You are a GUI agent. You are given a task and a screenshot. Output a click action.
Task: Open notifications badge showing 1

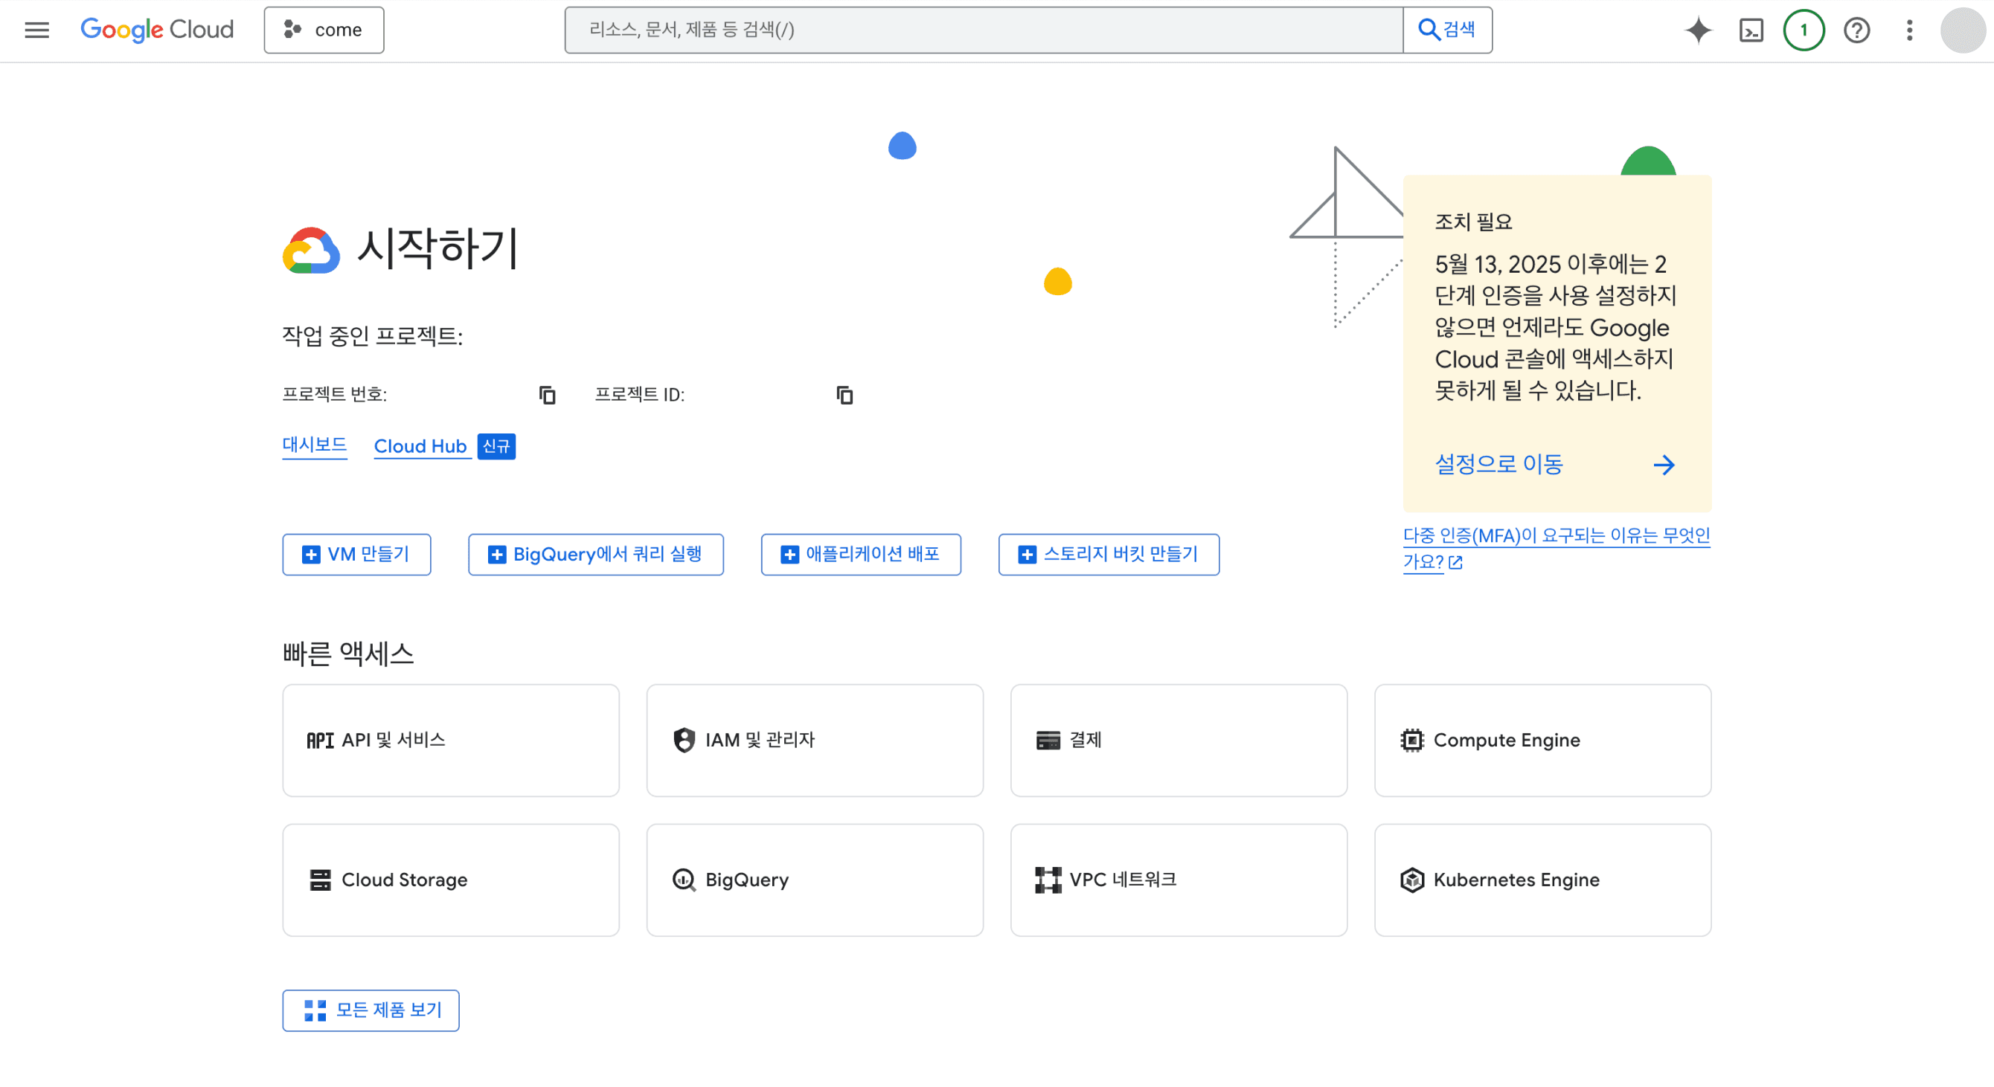1803,30
